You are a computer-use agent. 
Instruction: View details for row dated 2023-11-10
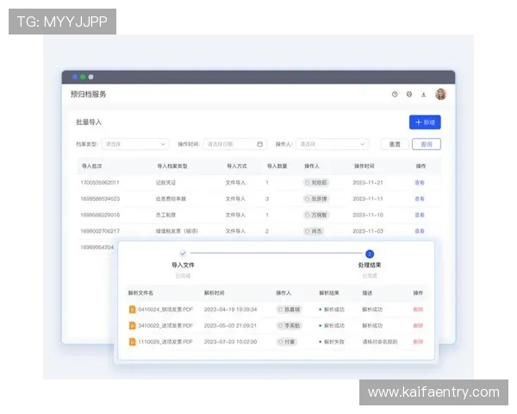click(x=420, y=215)
